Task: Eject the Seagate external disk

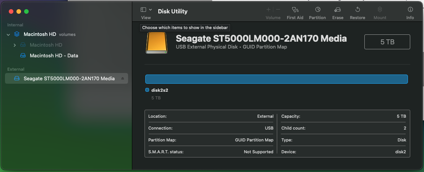Action: (x=123, y=78)
